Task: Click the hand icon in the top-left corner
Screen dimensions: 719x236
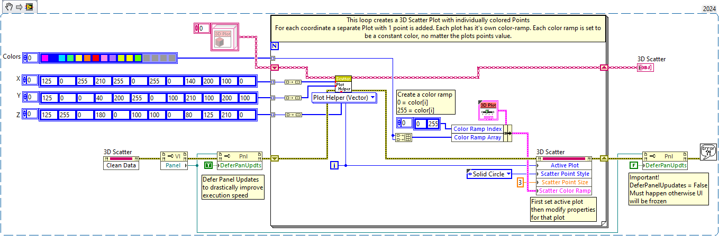Action: coord(8,7)
